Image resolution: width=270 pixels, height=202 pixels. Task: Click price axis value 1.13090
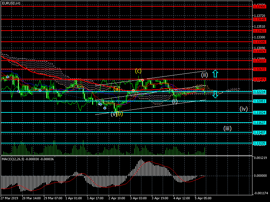(x=260, y=48)
